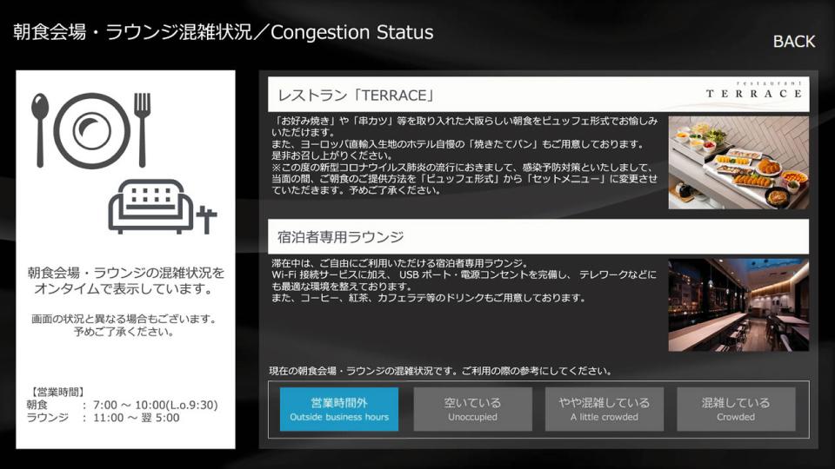Viewport: 835px width, 469px height.
Task: Click the 滞在中は lounge description paragraph
Action: (464, 281)
